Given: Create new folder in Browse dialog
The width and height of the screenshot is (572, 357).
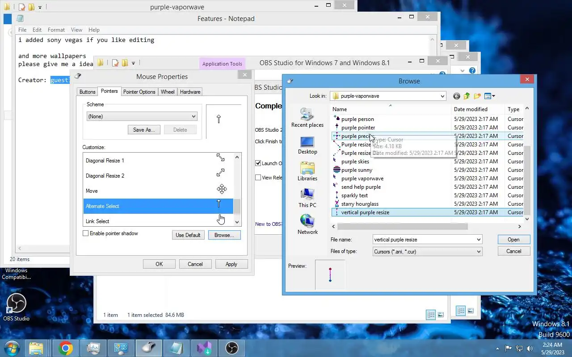Looking at the screenshot, I should coord(477,96).
